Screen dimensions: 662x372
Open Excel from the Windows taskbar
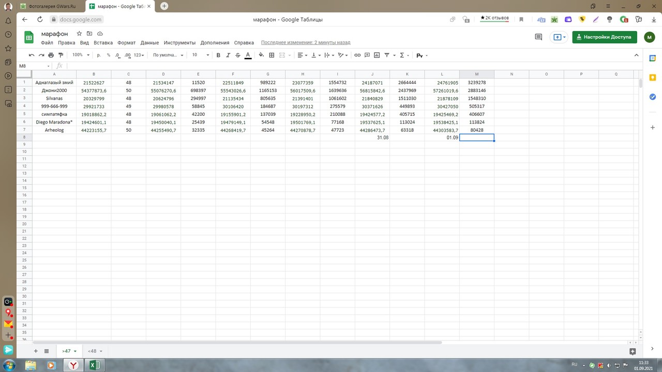pos(95,365)
